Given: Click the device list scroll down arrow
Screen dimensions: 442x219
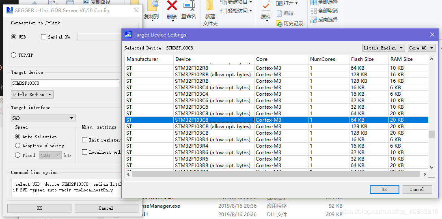Looking at the screenshot, I should click(x=431, y=167).
